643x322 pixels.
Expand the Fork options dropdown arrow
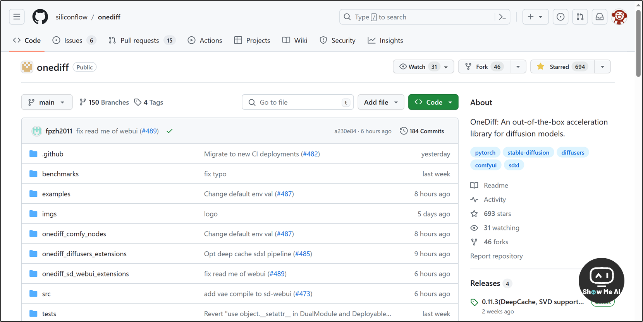click(518, 66)
